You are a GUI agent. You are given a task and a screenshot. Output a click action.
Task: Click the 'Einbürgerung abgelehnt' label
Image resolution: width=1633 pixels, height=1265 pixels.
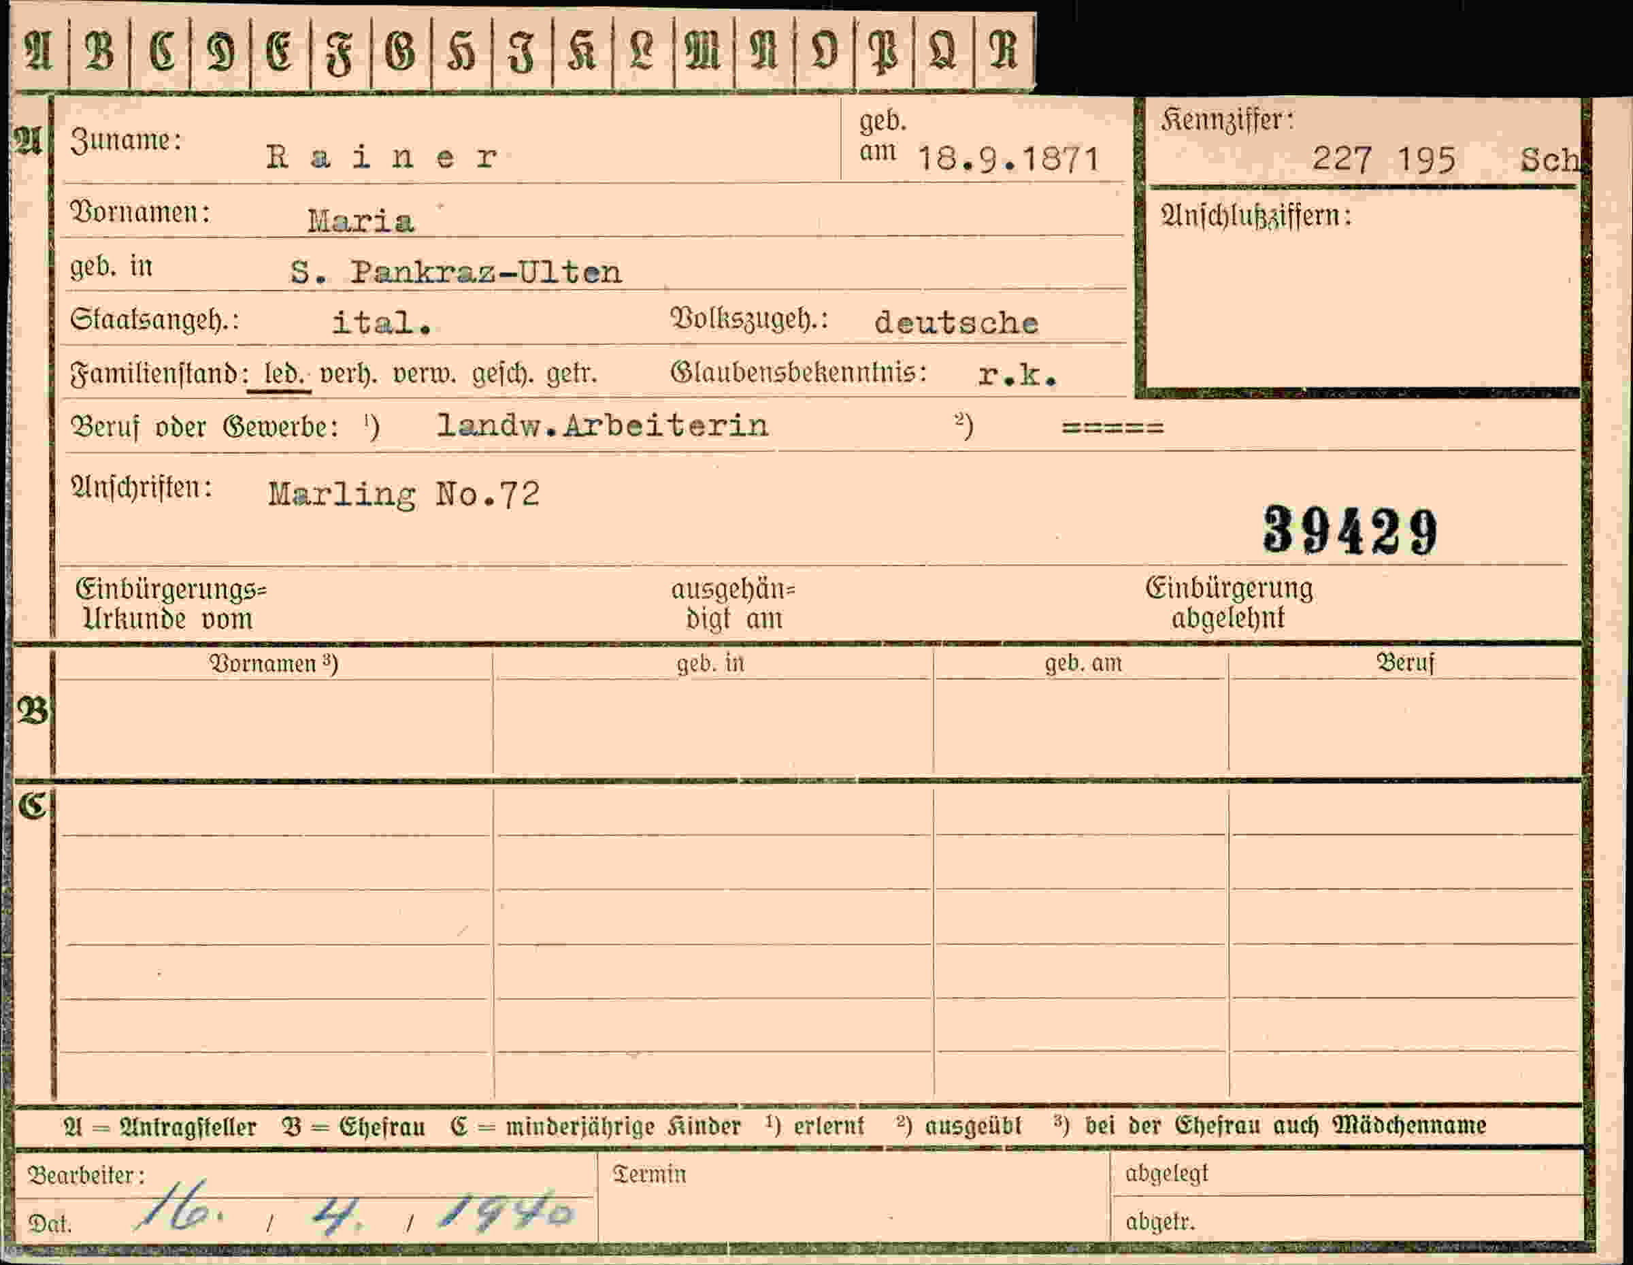[x=1230, y=603]
